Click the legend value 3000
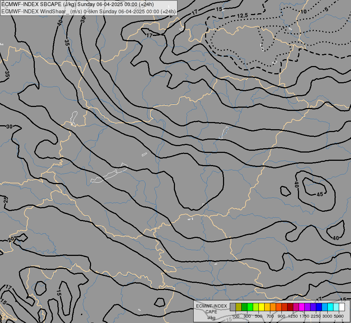 point(327,316)
